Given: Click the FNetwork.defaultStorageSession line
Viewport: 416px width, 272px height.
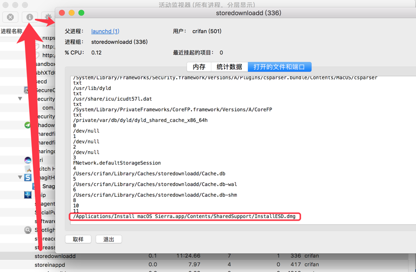Looking at the screenshot, I should tap(117, 163).
